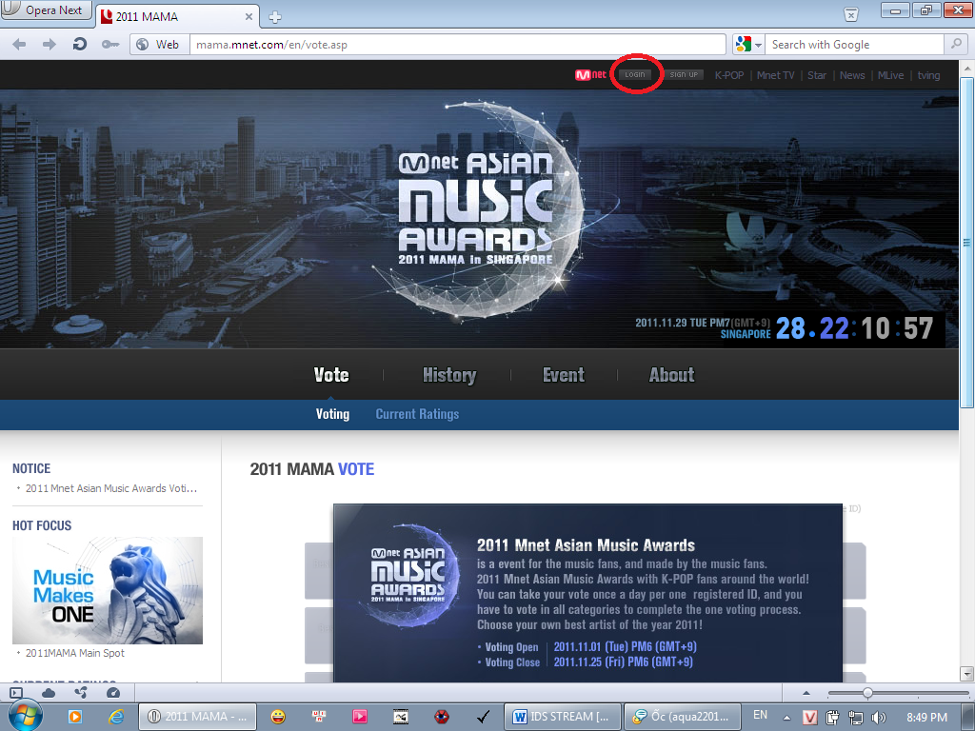Open the News link
The width and height of the screenshot is (975, 731).
click(852, 75)
